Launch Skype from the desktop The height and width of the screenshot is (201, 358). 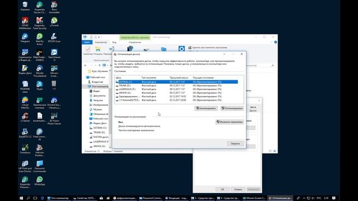click(40, 85)
